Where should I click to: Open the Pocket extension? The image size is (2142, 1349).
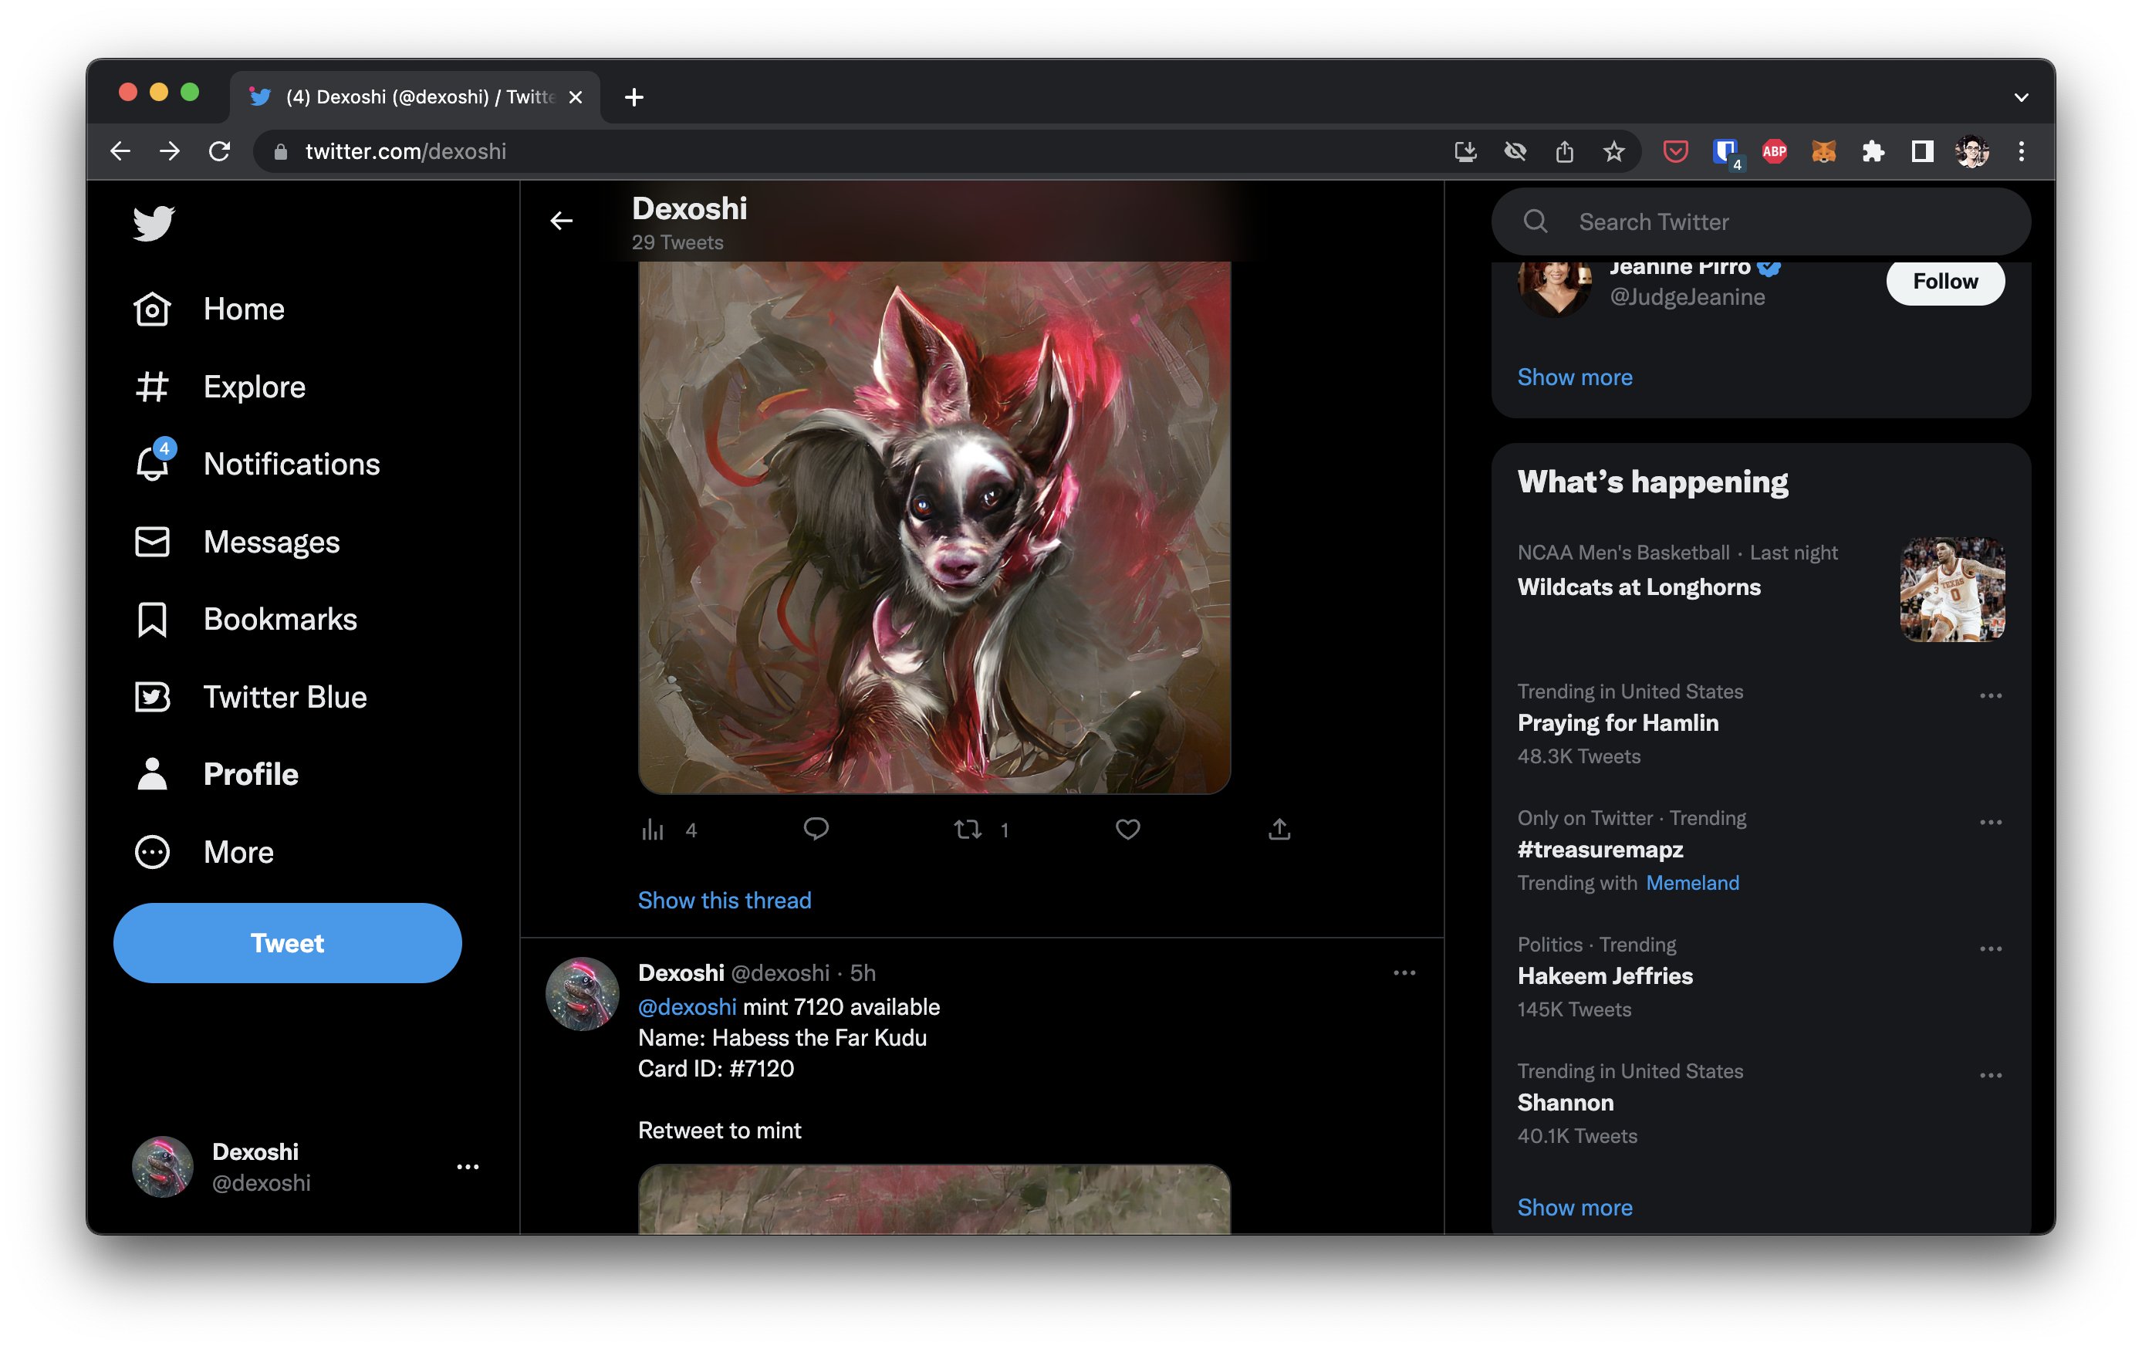1675,151
